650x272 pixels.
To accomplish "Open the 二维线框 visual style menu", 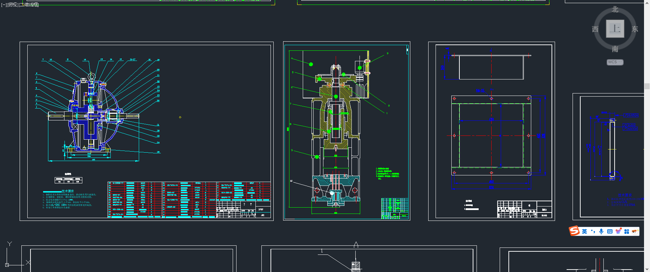I will coord(29,5).
